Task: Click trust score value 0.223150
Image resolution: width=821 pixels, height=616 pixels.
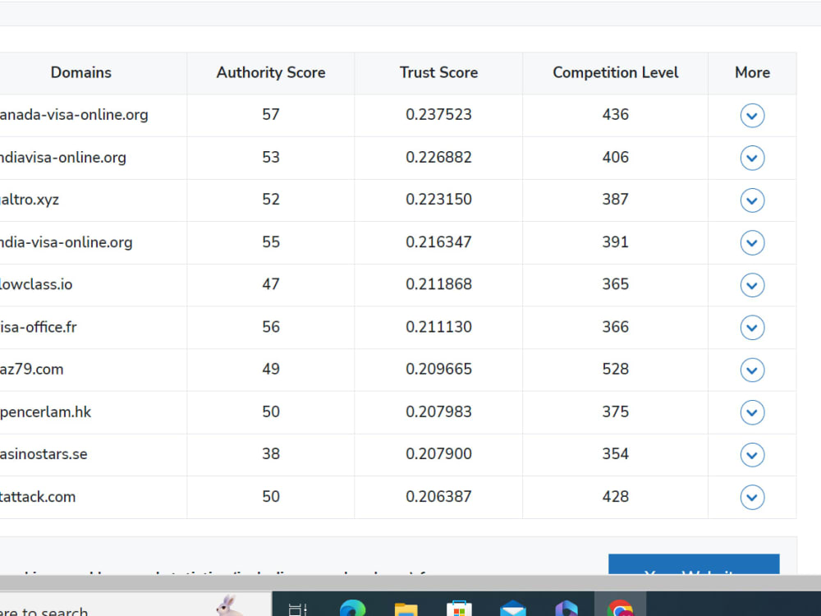Action: click(438, 200)
